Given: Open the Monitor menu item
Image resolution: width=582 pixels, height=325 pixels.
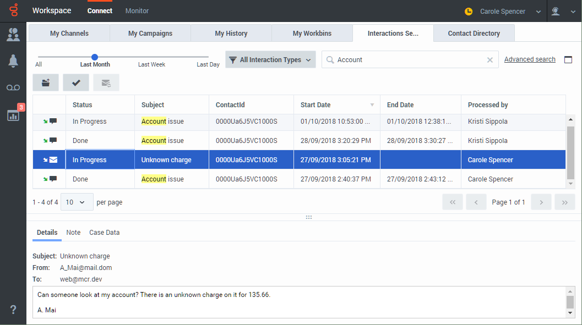Looking at the screenshot, I should click(137, 11).
